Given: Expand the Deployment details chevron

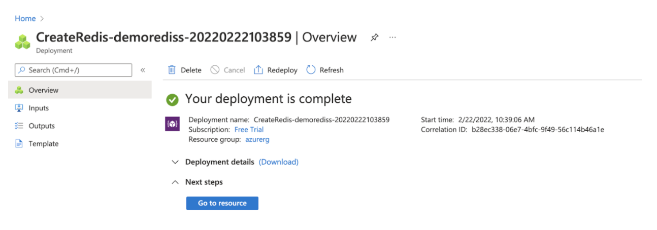Looking at the screenshot, I should point(176,162).
